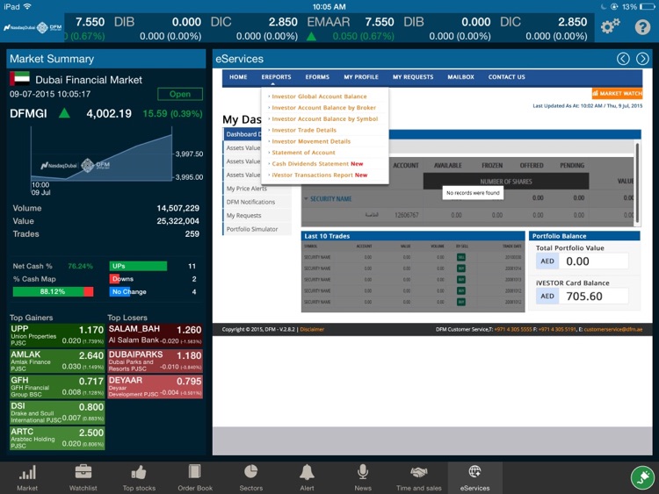Tap the blue No Change bar
Image resolution: width=659 pixels, height=494 pixels.
click(x=120, y=291)
